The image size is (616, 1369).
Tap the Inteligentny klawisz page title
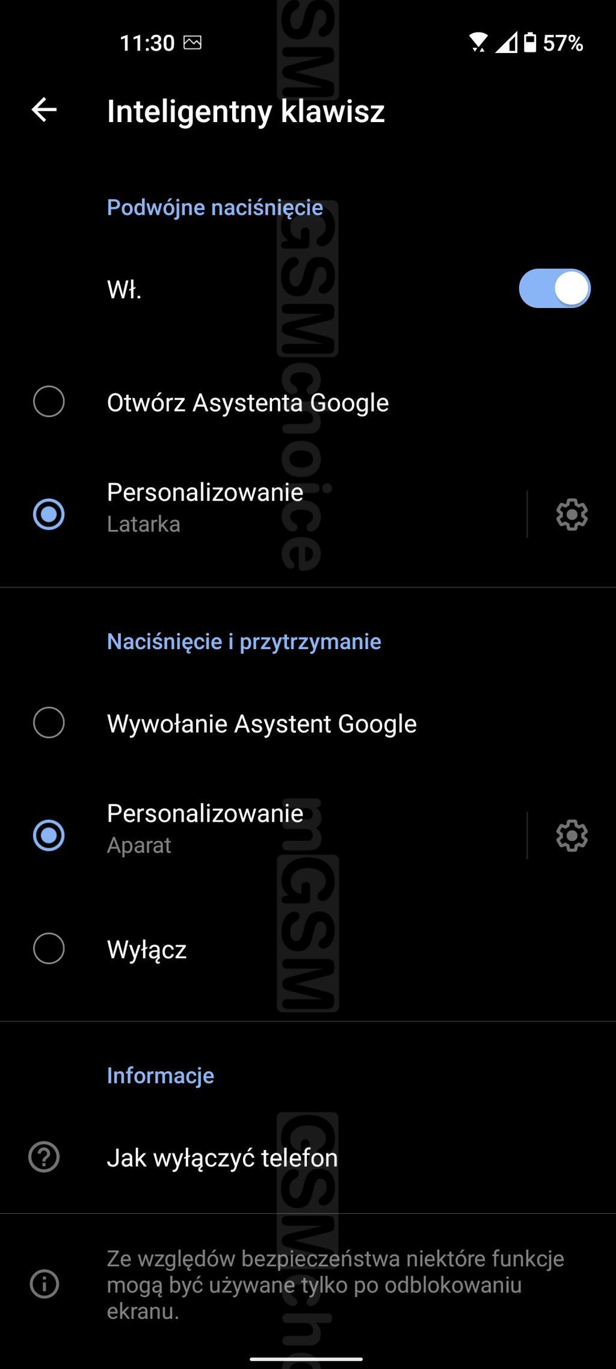tap(245, 111)
